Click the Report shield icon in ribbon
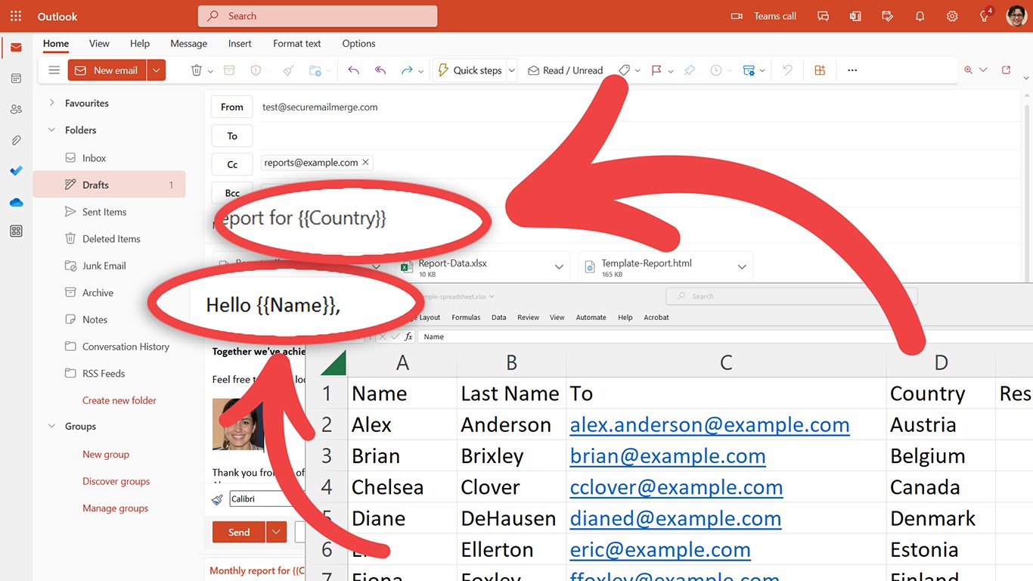This screenshot has width=1033, height=581. [x=256, y=70]
